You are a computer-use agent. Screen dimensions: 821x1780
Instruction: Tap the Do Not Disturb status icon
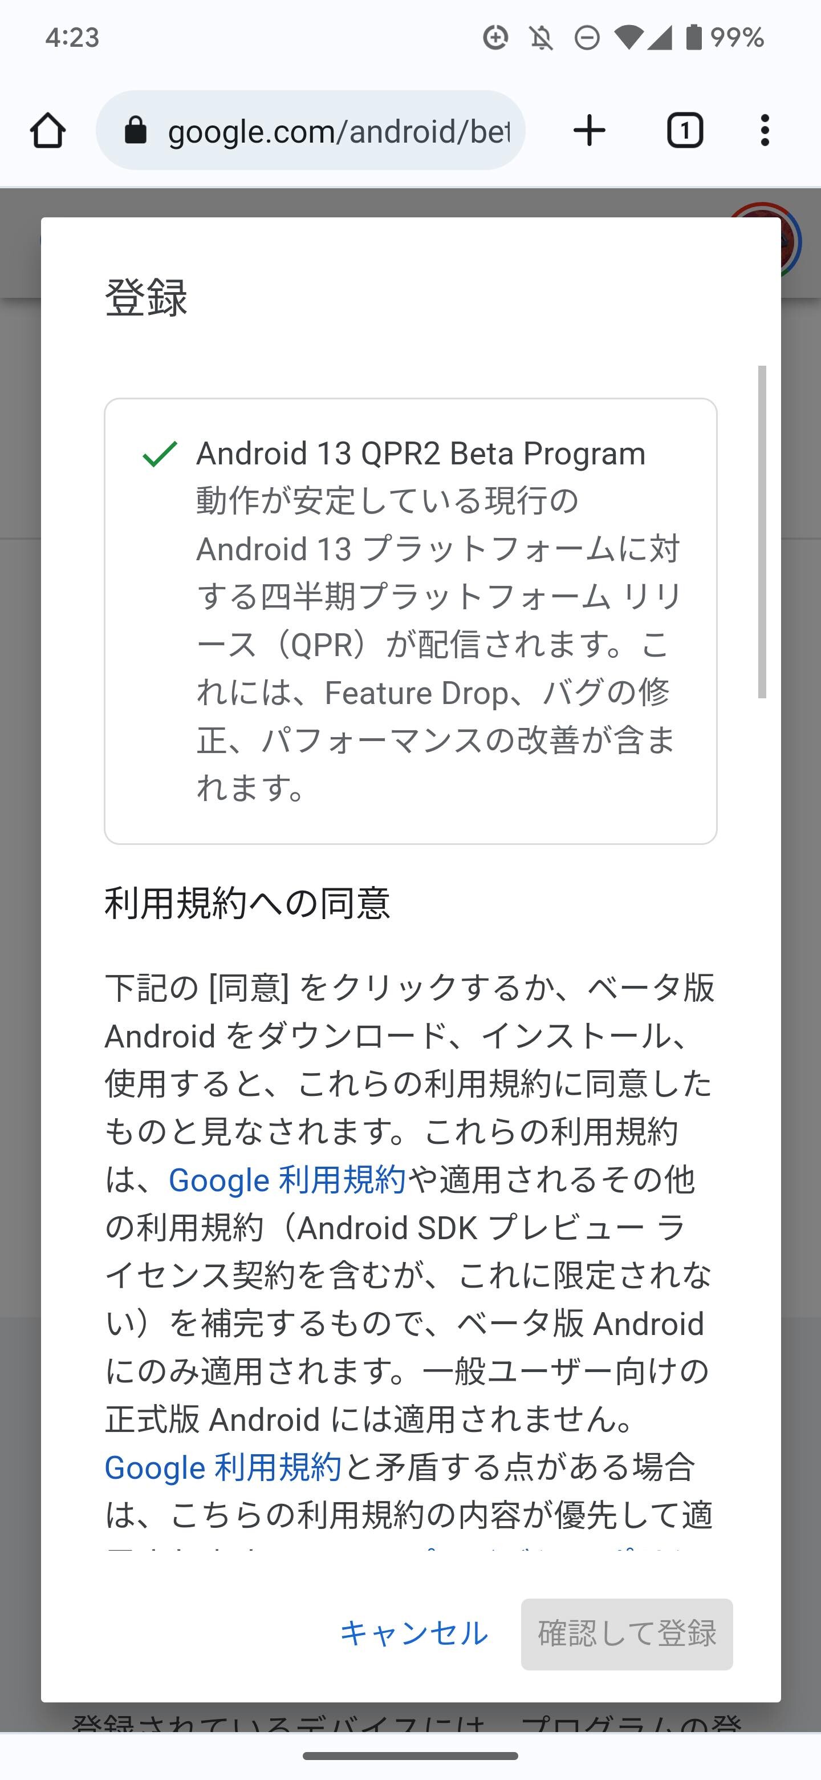coord(586,37)
